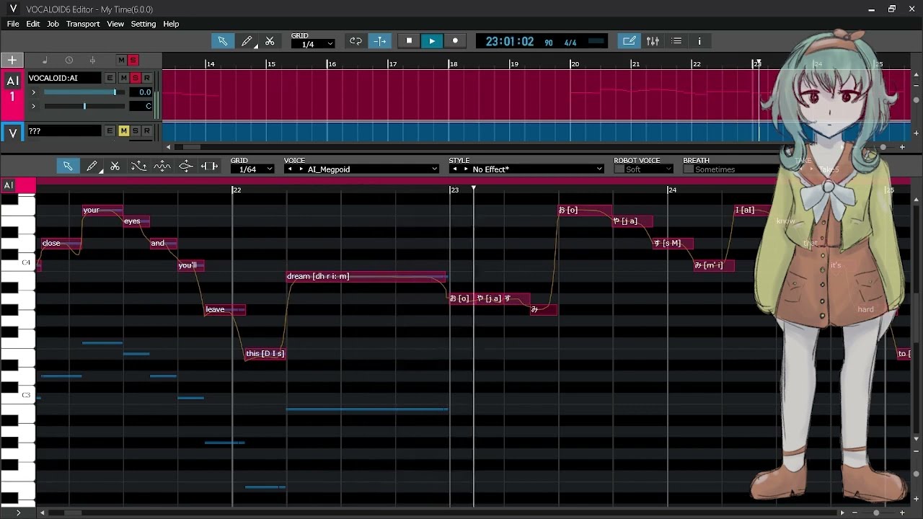The height and width of the screenshot is (519, 923).
Task: Open the E editor for VOCALOID:AI track
Action: (110, 78)
